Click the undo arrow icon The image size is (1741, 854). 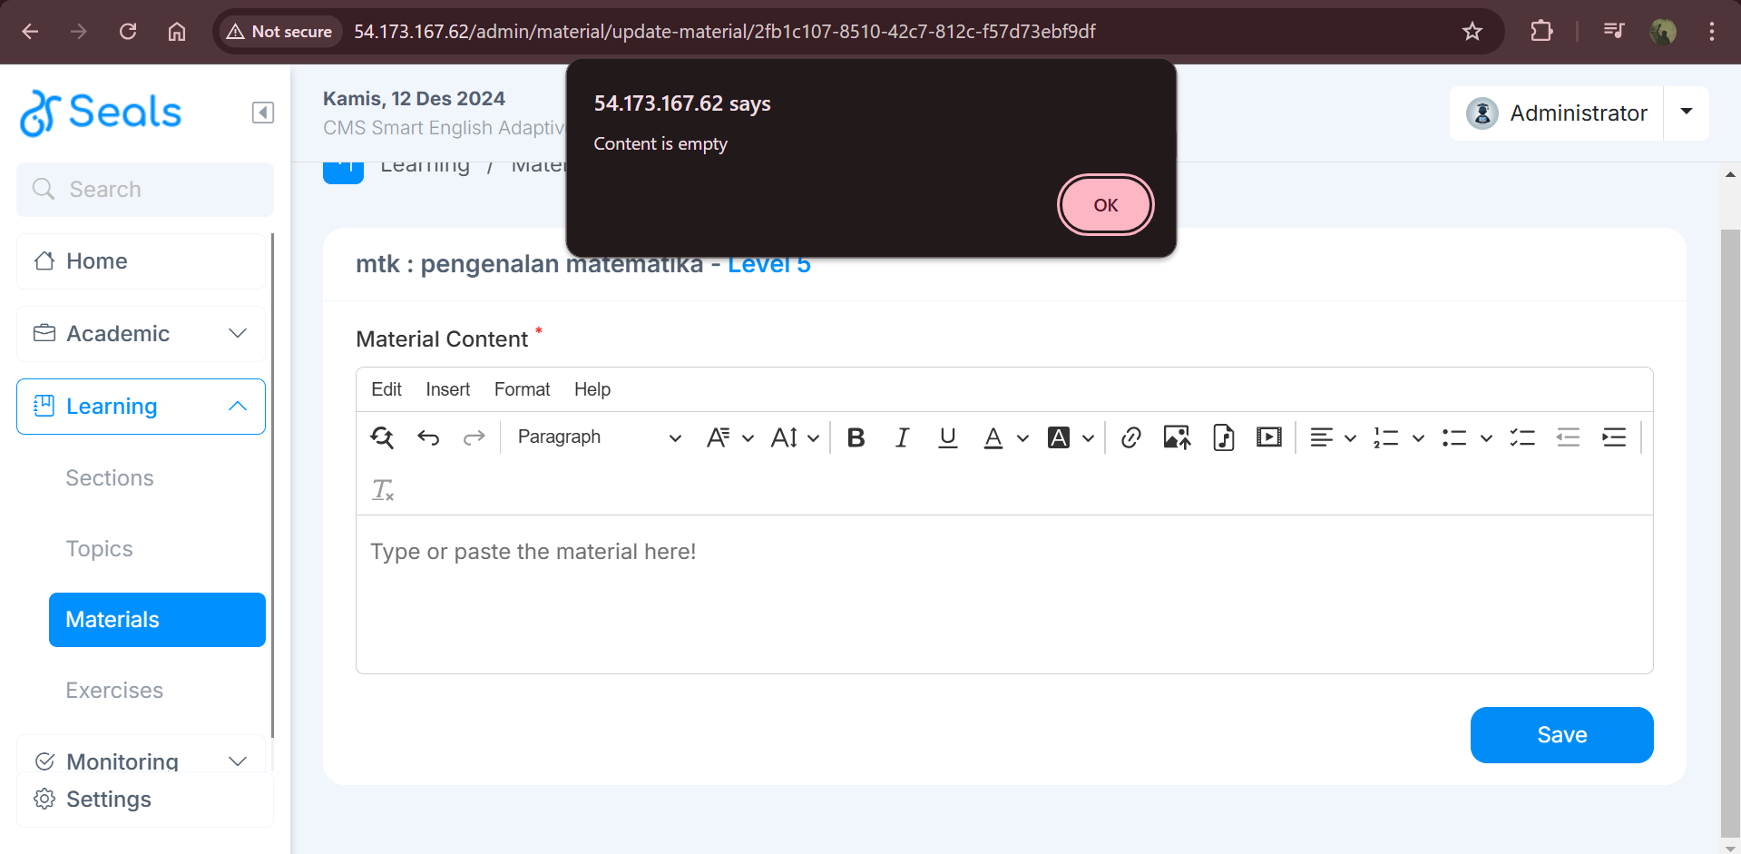(x=428, y=438)
